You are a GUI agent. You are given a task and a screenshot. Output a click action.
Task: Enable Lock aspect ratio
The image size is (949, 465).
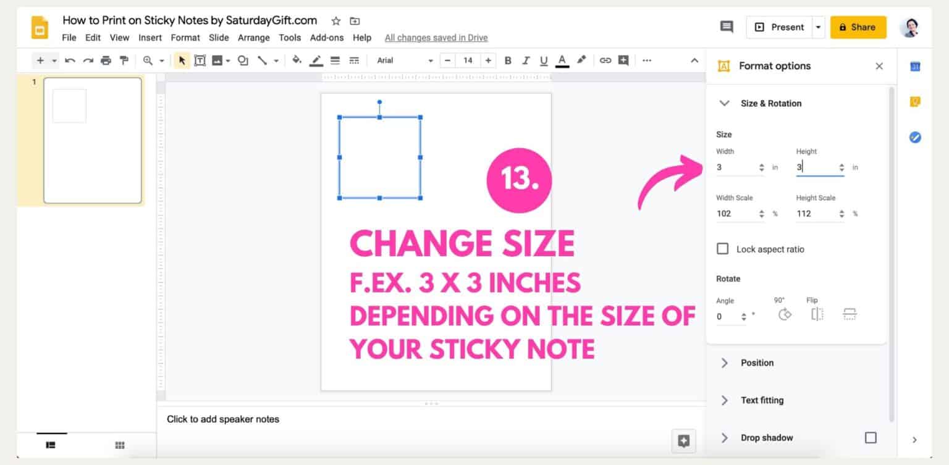tap(722, 248)
